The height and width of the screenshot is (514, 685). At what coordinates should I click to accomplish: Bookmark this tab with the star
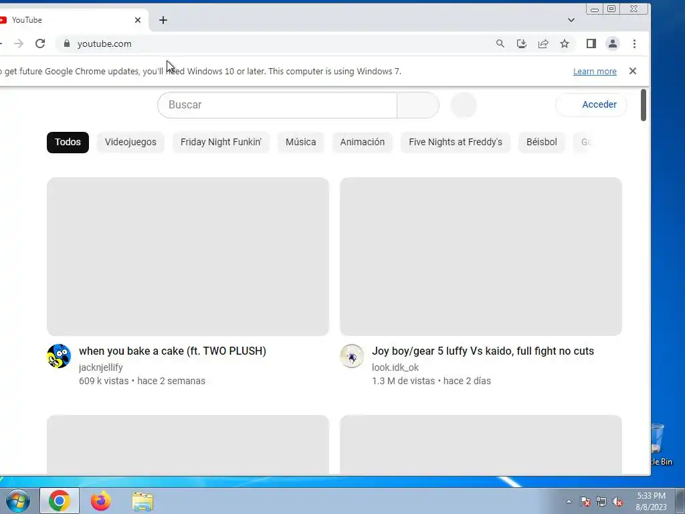[x=565, y=44]
